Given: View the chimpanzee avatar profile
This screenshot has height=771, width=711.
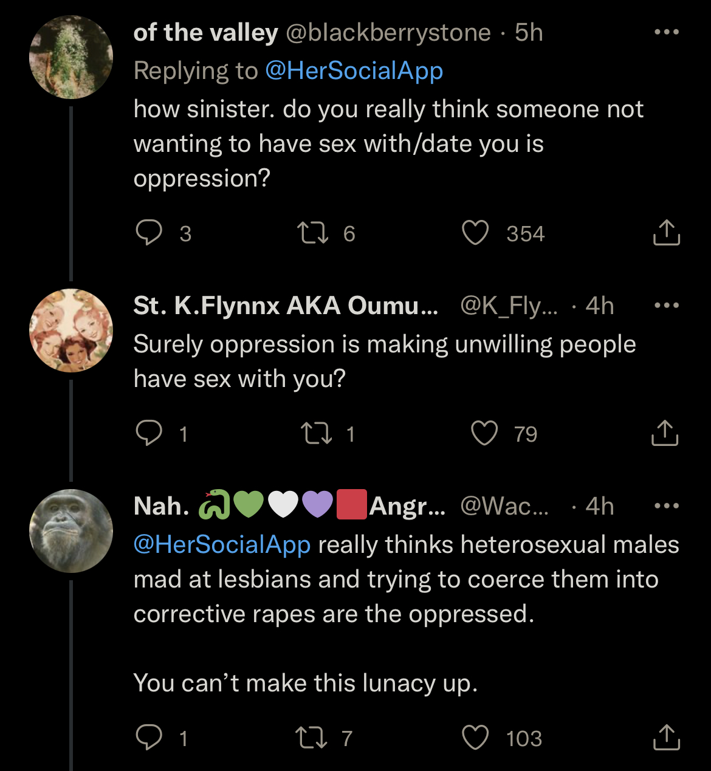Looking at the screenshot, I should [x=71, y=531].
